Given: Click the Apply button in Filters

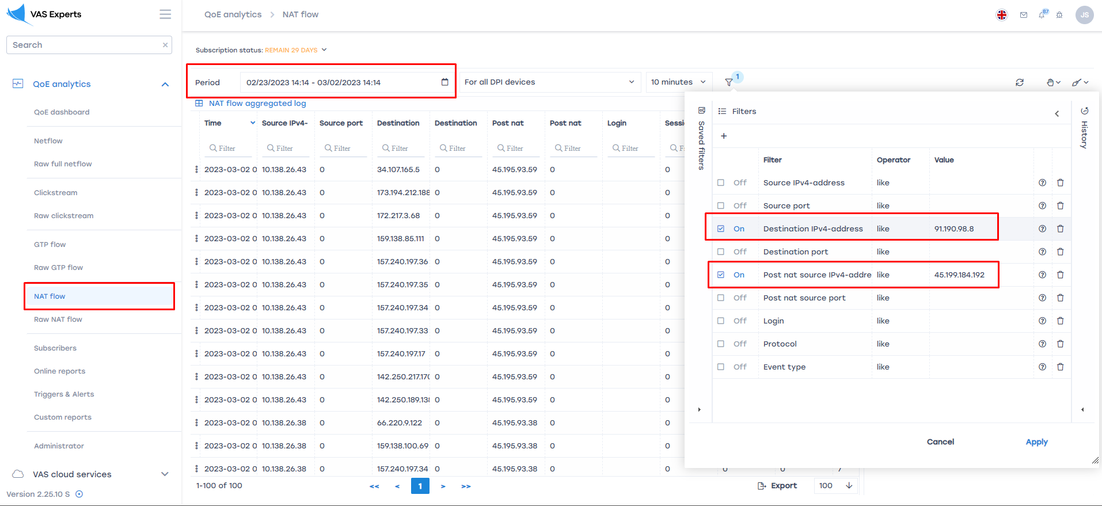Looking at the screenshot, I should pos(1036,442).
